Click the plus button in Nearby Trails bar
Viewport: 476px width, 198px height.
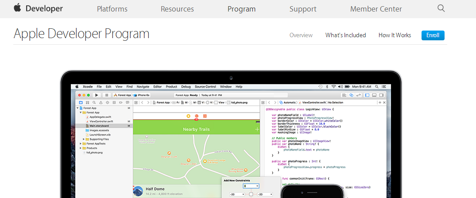tap(257, 129)
